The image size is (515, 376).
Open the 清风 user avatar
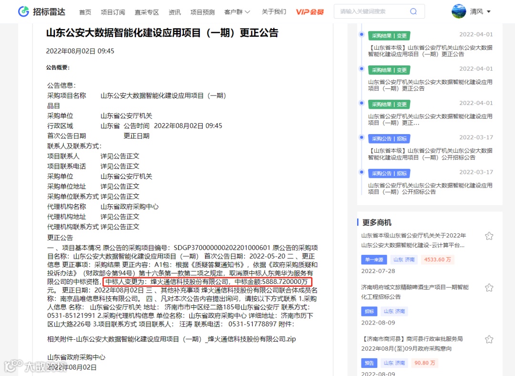tap(459, 11)
